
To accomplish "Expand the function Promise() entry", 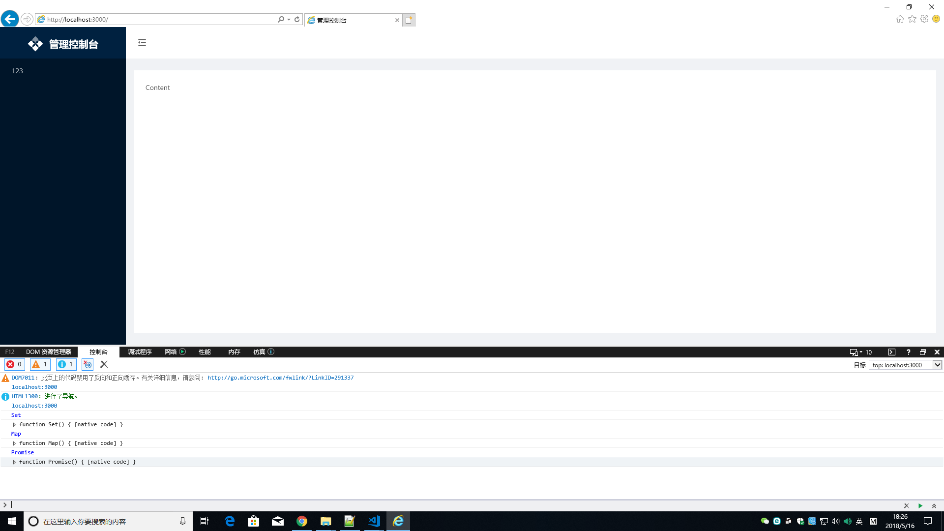I will coord(14,462).
